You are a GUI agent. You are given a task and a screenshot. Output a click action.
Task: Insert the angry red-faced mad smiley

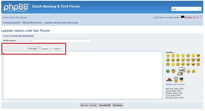173,60
